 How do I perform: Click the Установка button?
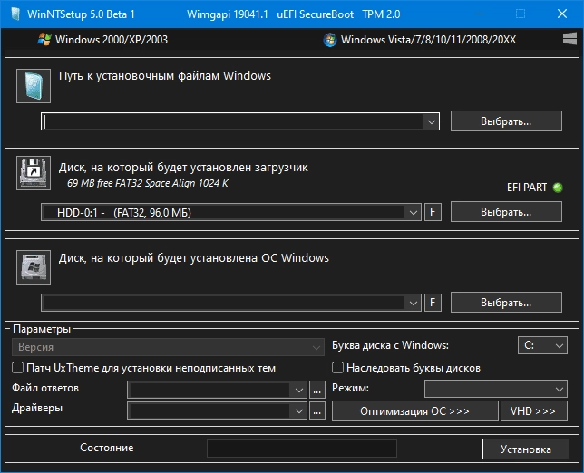coord(526,449)
